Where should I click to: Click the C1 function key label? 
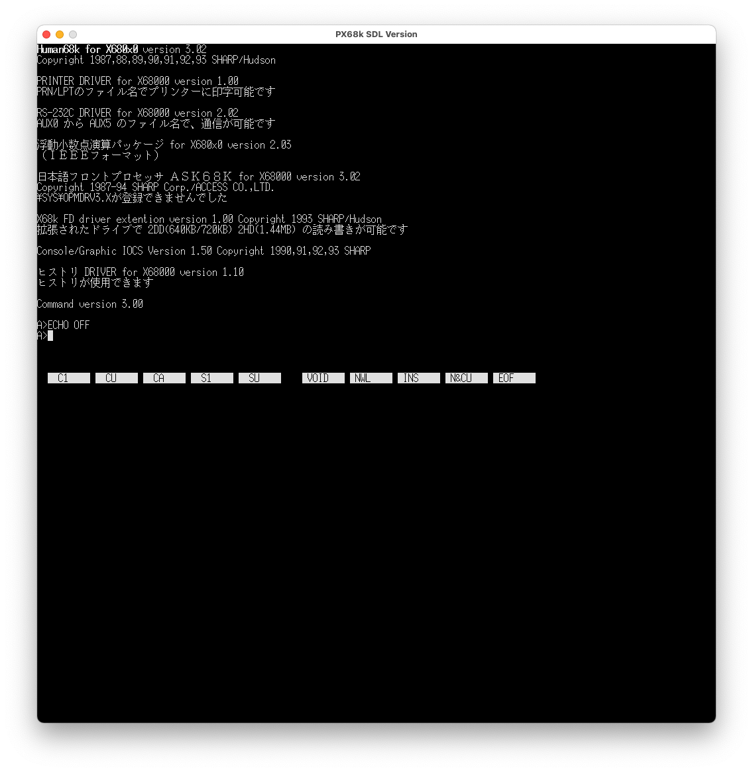click(69, 378)
